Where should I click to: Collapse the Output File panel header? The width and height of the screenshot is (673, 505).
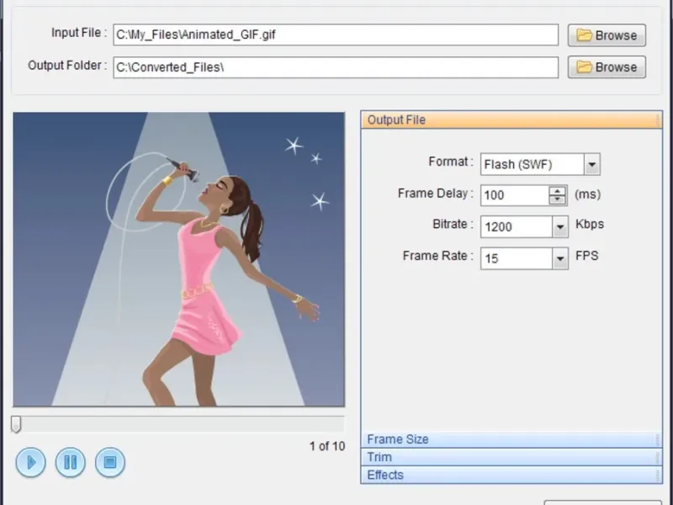pos(511,120)
